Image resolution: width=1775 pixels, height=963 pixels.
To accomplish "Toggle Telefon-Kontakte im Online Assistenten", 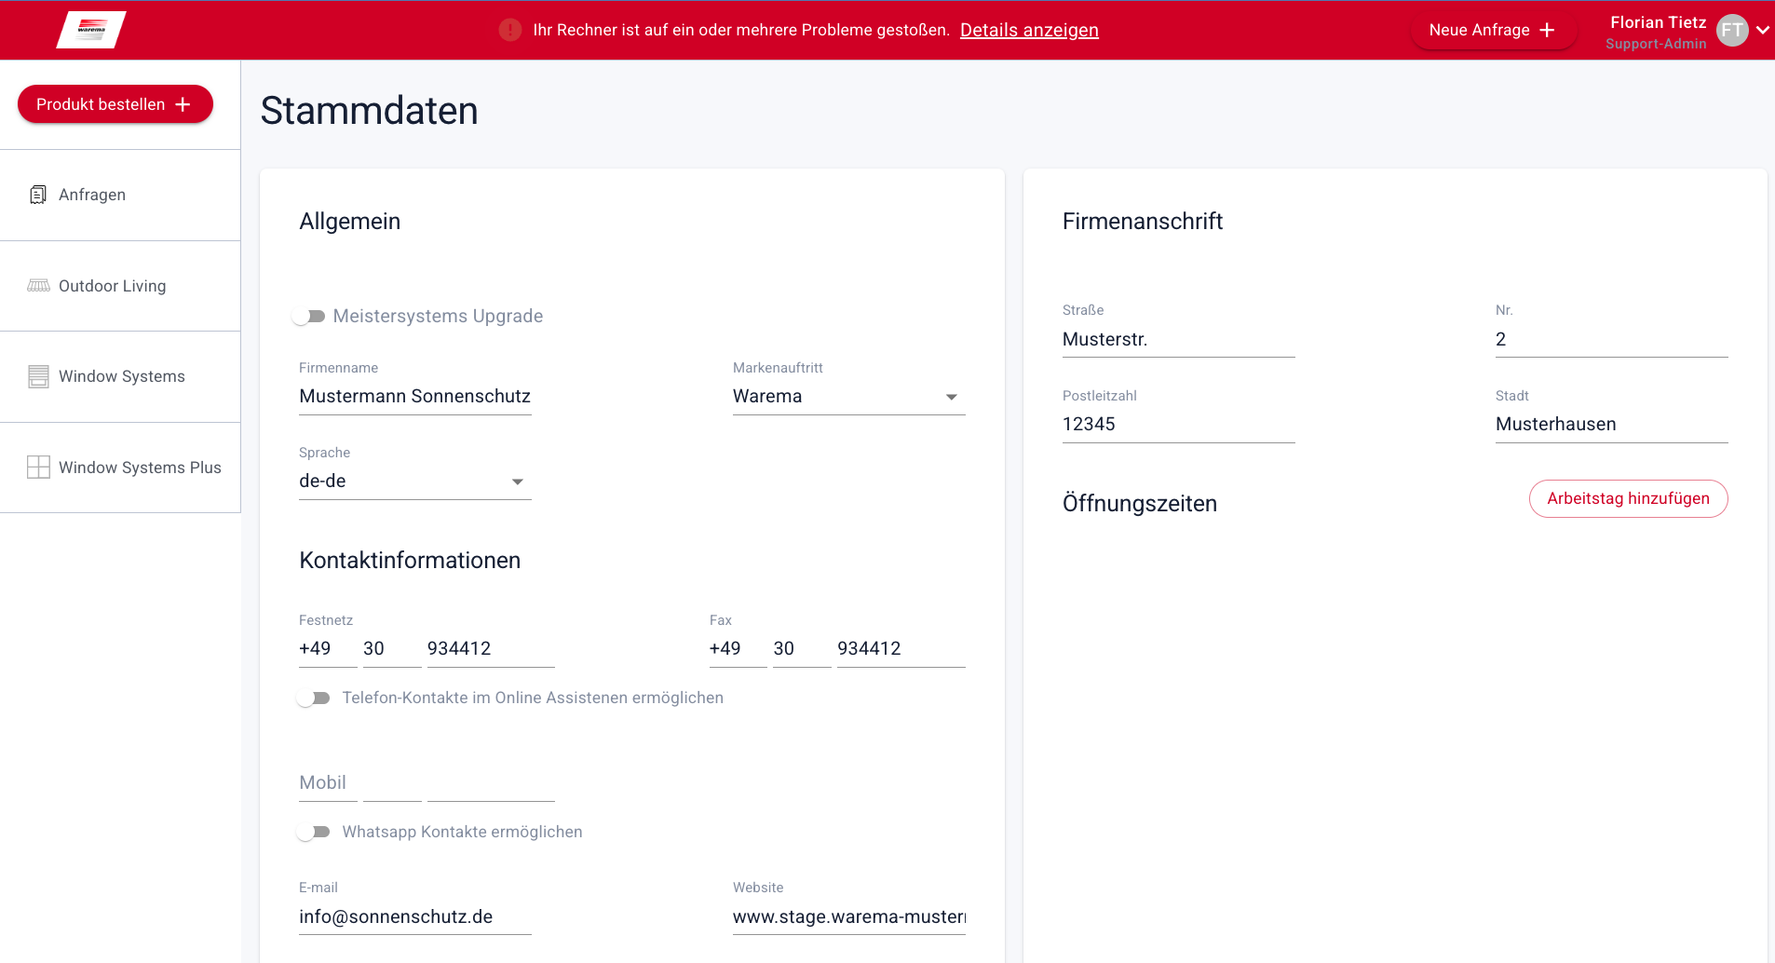I will click(x=314, y=699).
